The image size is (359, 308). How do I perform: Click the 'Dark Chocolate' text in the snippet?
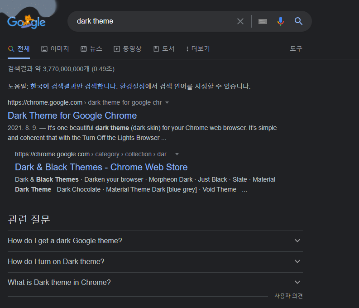tap(78, 190)
